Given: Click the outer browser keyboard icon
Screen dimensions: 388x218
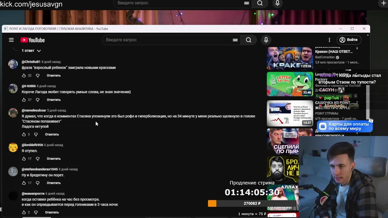Looking at the screenshot, I should (246, 3).
